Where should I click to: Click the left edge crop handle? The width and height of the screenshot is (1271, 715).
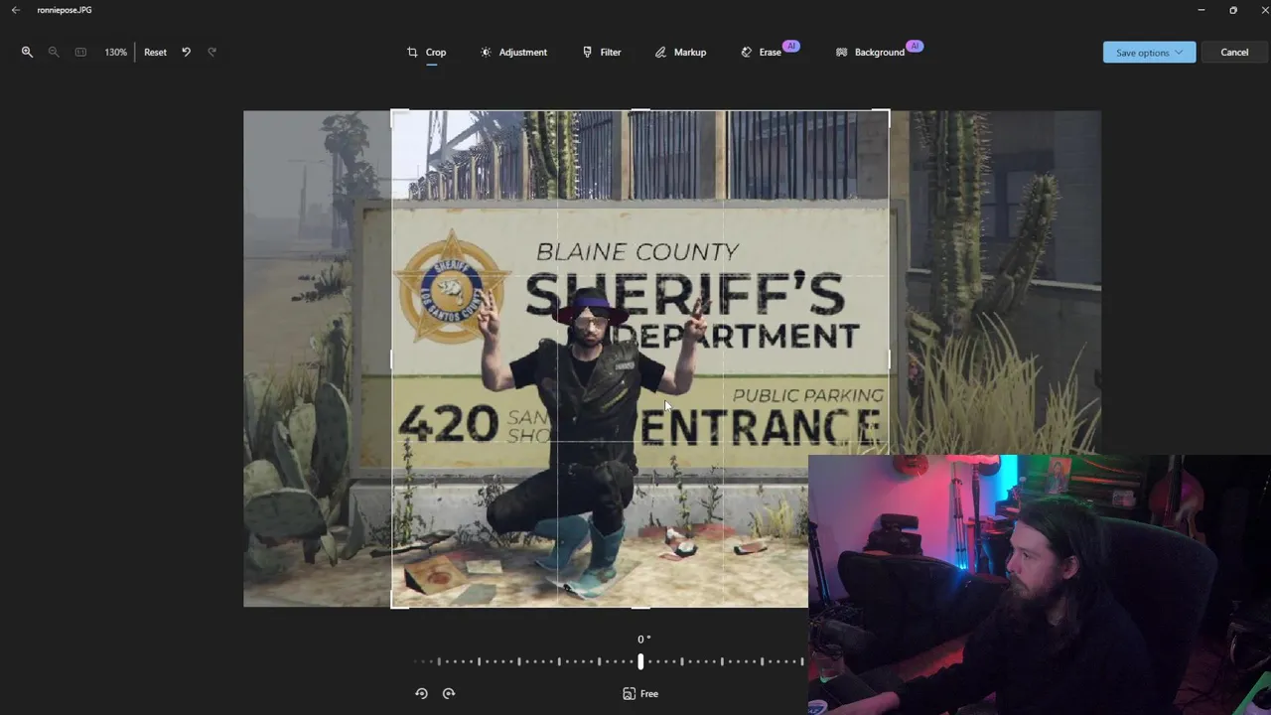point(392,359)
